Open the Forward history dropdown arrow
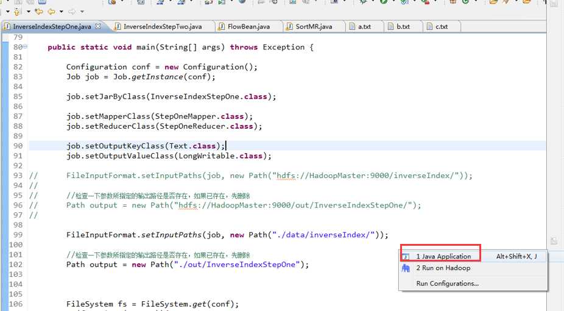 coord(82,12)
